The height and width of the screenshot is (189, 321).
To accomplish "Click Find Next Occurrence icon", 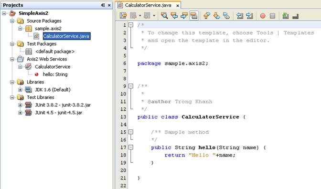I will (184, 16).
